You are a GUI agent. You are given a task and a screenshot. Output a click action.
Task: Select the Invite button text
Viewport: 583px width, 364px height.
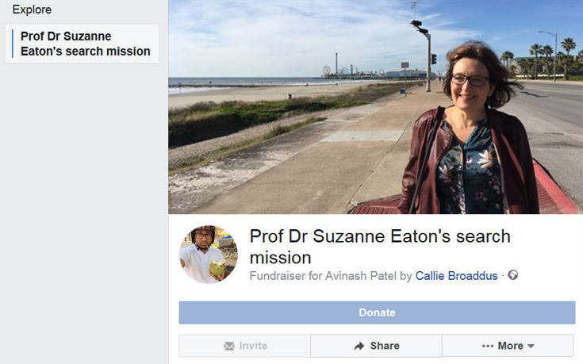coord(253,346)
